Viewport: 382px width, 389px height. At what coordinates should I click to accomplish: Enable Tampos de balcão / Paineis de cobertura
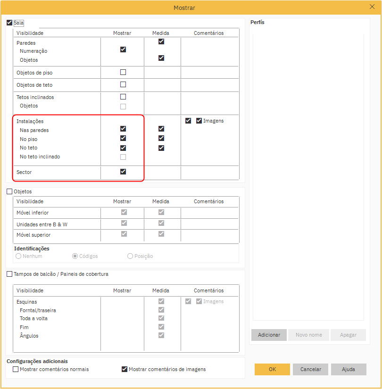click(9, 274)
